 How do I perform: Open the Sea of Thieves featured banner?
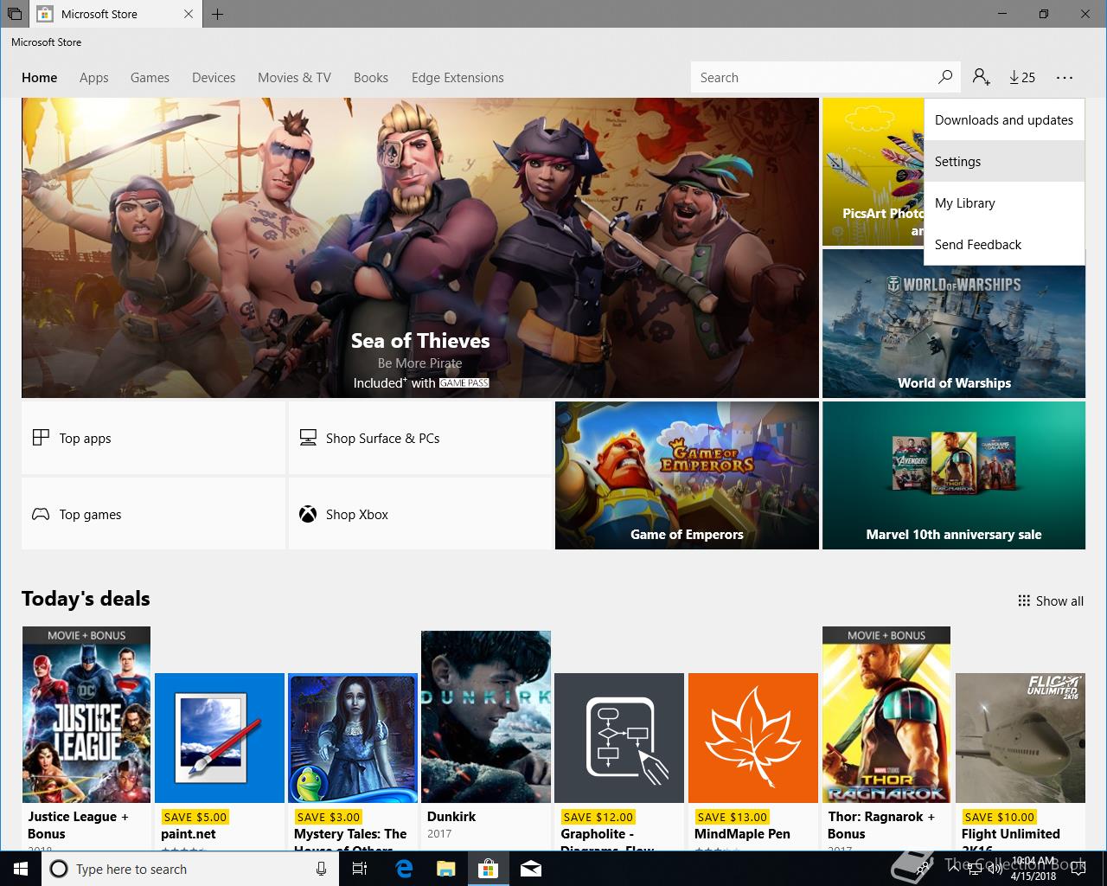420,247
